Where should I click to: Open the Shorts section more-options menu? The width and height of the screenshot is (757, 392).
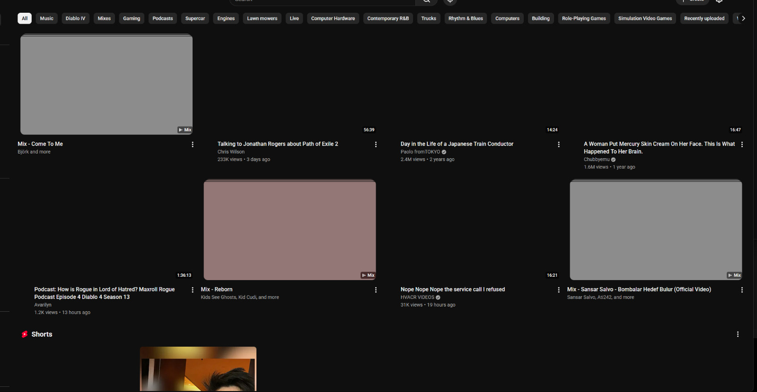coord(738,334)
